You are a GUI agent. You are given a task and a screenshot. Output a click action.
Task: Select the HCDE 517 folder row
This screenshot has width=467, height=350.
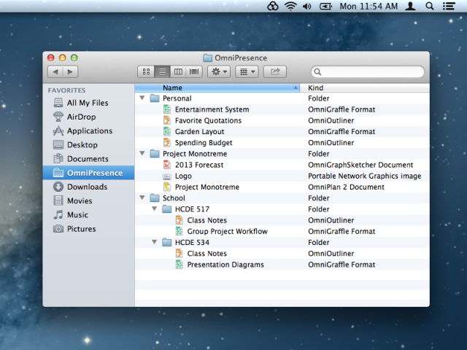click(282, 209)
